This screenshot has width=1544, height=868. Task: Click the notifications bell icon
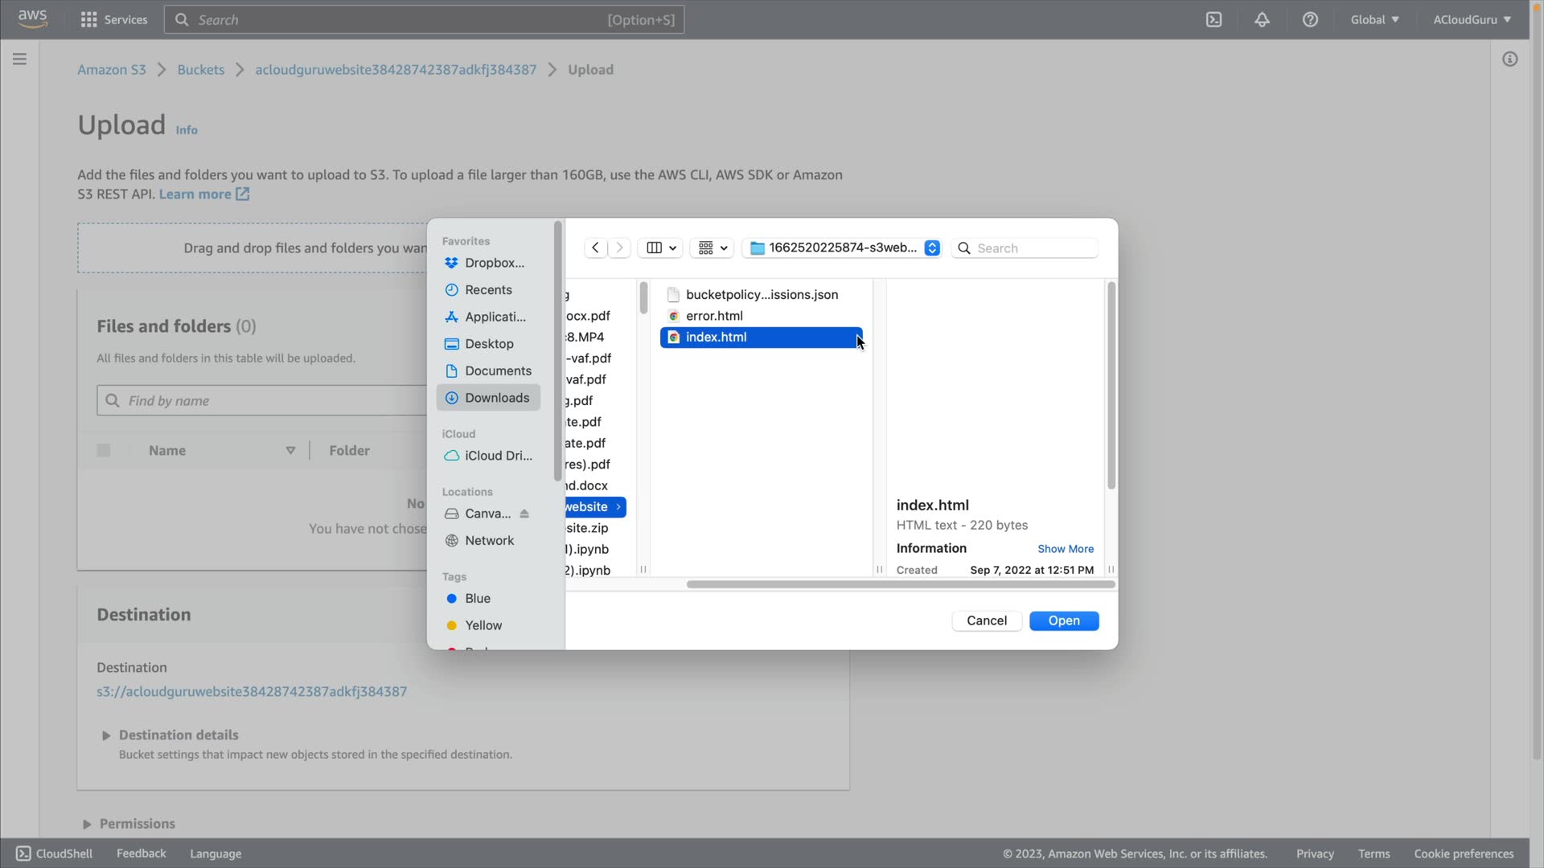click(1262, 19)
